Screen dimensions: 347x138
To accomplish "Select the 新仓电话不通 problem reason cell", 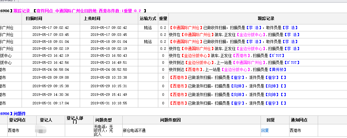I will click(134, 130).
